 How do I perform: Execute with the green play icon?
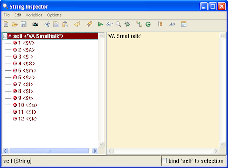[100, 24]
